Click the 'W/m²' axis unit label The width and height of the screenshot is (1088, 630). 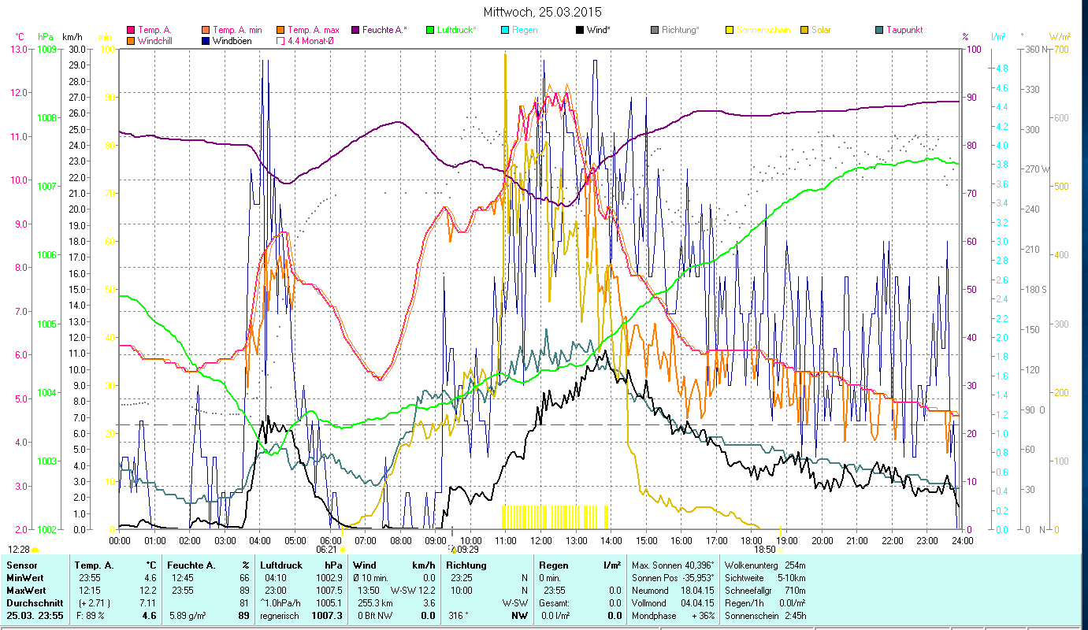point(1060,37)
